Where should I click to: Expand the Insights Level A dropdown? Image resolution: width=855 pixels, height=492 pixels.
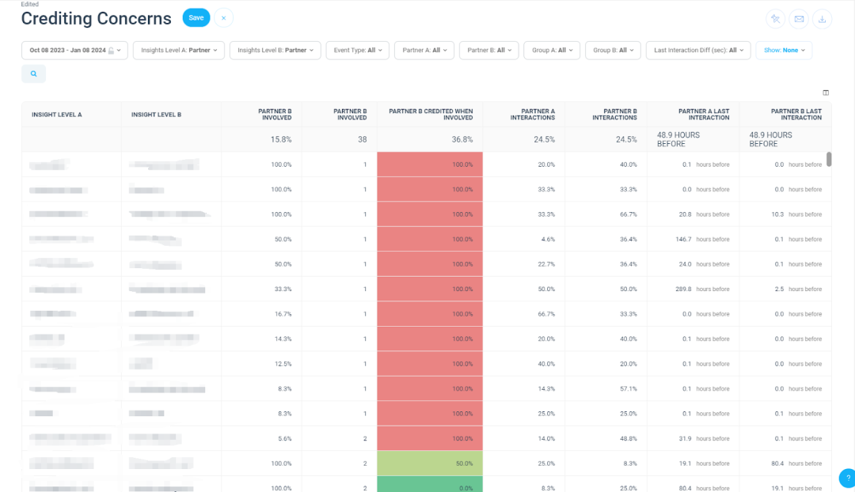click(178, 51)
